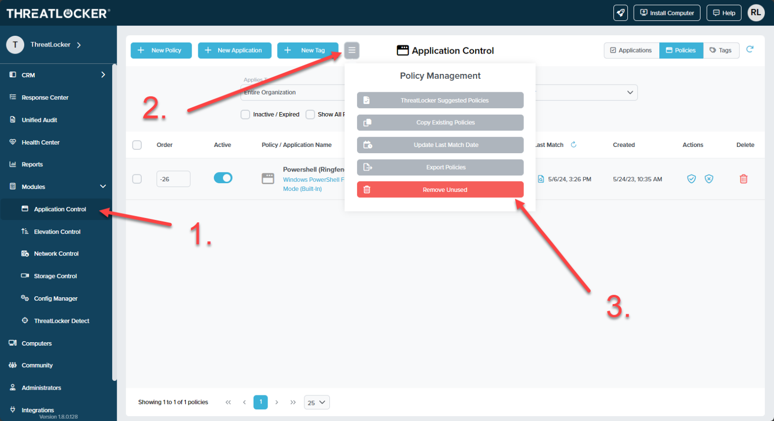
Task: Click the Community people icon
Action: pos(13,365)
